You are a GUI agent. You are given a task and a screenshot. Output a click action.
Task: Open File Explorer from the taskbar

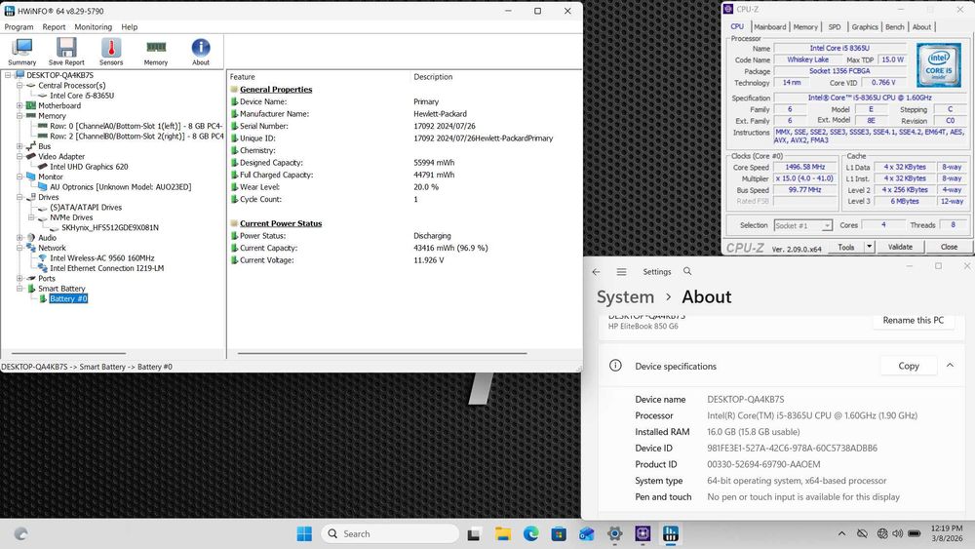click(x=502, y=533)
